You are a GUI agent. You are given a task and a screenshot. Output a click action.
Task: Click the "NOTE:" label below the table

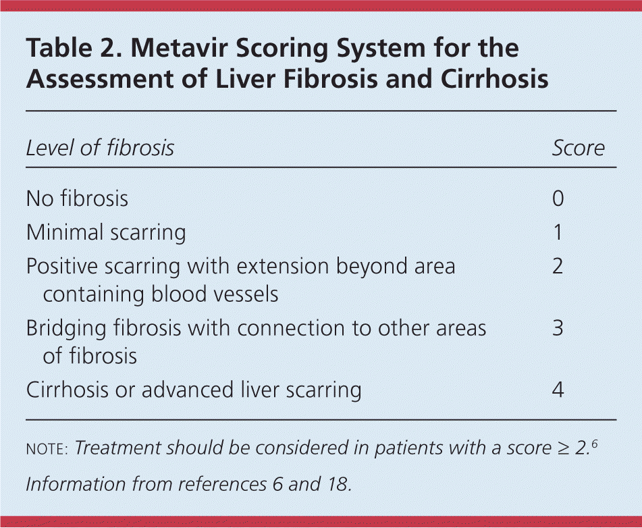point(47,448)
